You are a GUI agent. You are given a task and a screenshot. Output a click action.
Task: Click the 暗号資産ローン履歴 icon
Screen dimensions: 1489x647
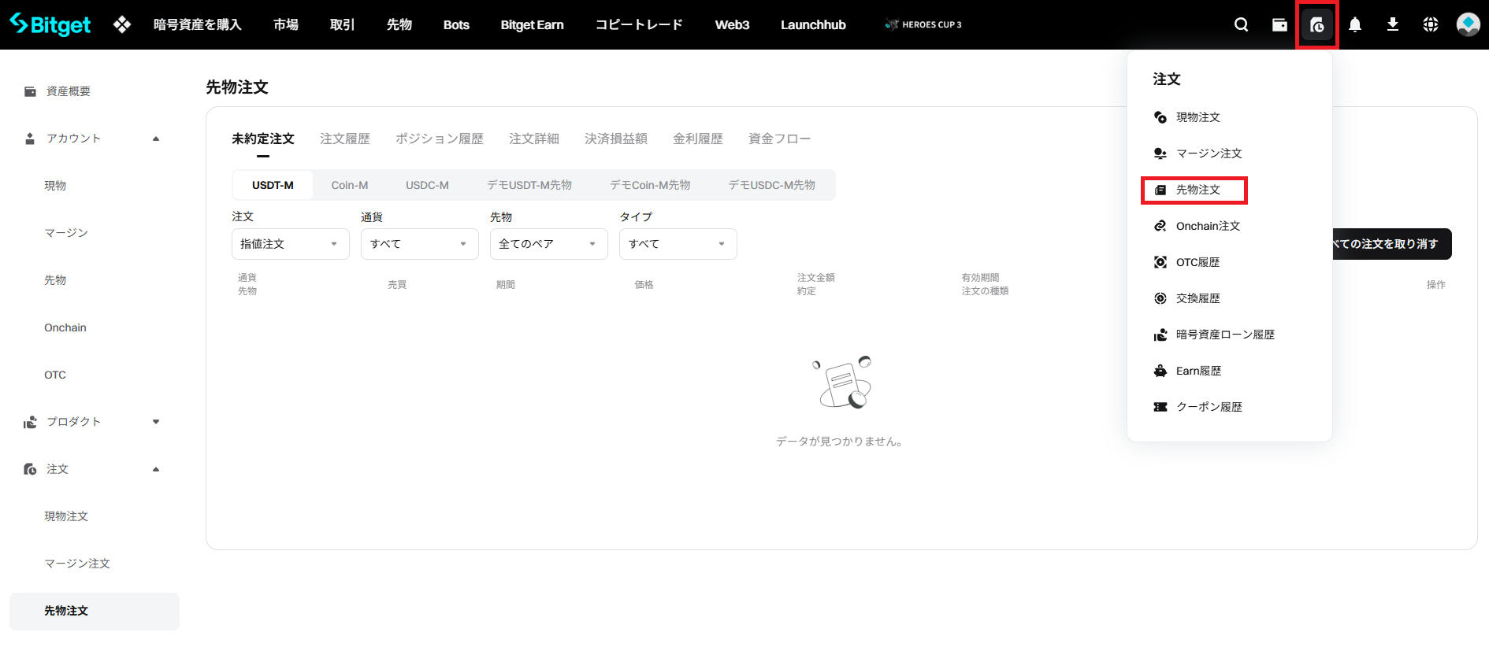(1160, 335)
